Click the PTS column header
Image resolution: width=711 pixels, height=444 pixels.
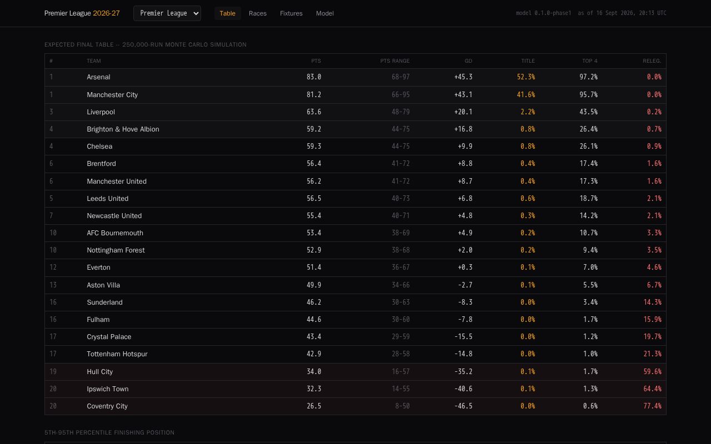pos(316,61)
